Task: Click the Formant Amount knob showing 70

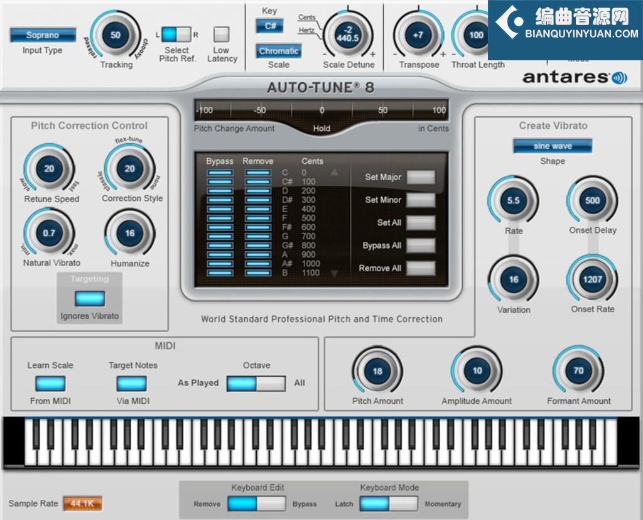Action: 578,371
